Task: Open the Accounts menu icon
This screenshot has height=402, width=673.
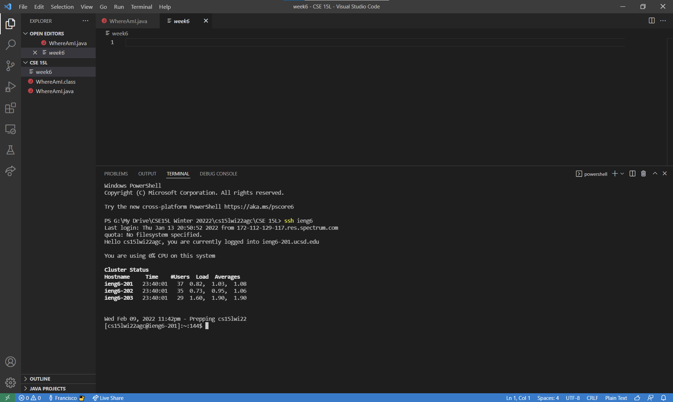Action: pos(11,362)
